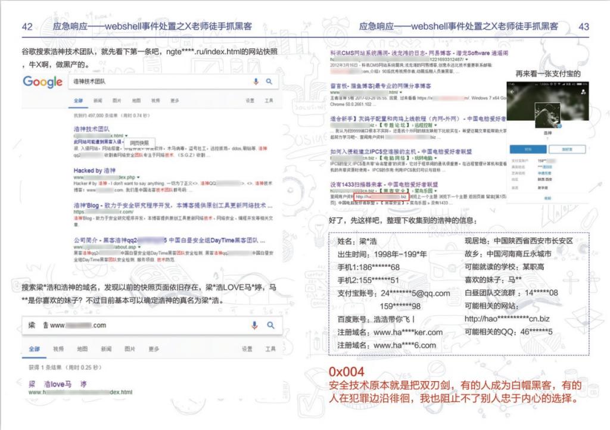The image size is (610, 430).
Task: Click 工具 in top Google results bar
Action: coord(269,101)
